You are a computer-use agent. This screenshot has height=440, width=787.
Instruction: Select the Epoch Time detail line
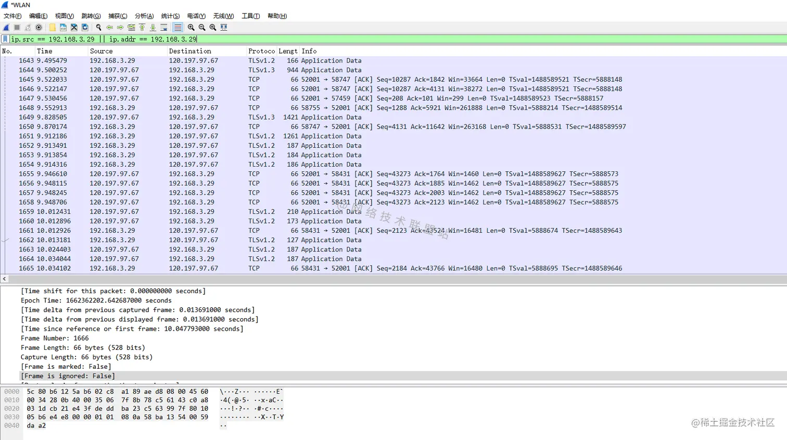96,300
